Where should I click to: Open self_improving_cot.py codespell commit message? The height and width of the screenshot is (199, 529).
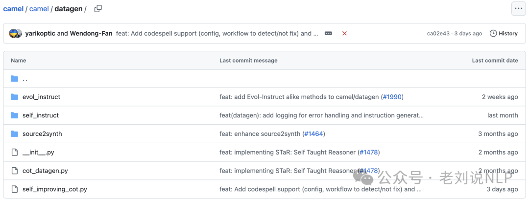coord(320,189)
